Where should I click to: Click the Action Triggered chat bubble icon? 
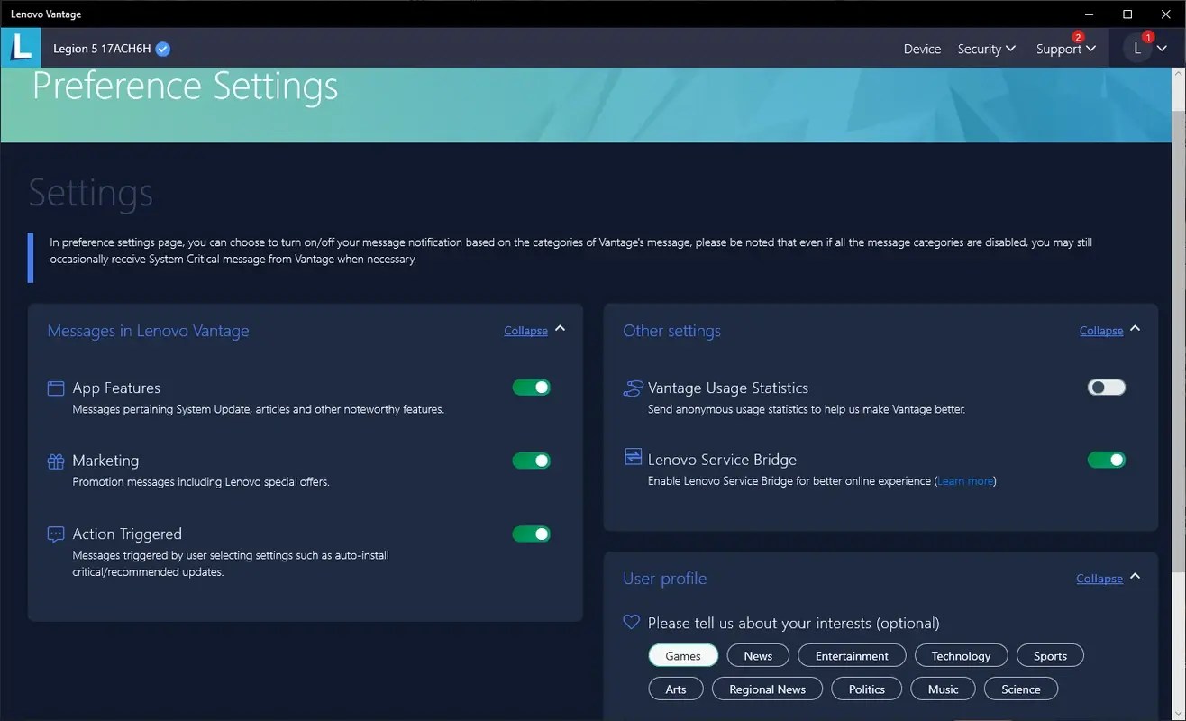55,534
